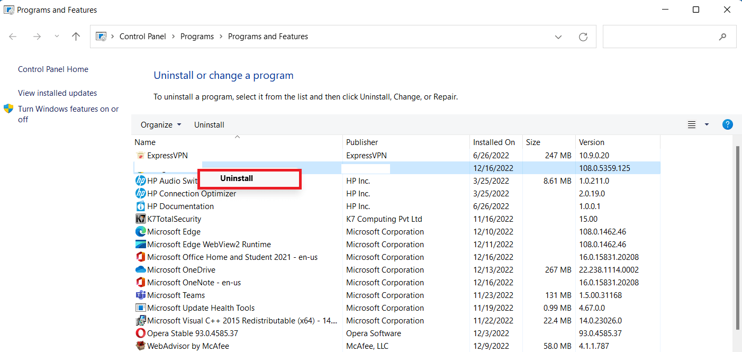Open the Organize dropdown menu

(161, 125)
